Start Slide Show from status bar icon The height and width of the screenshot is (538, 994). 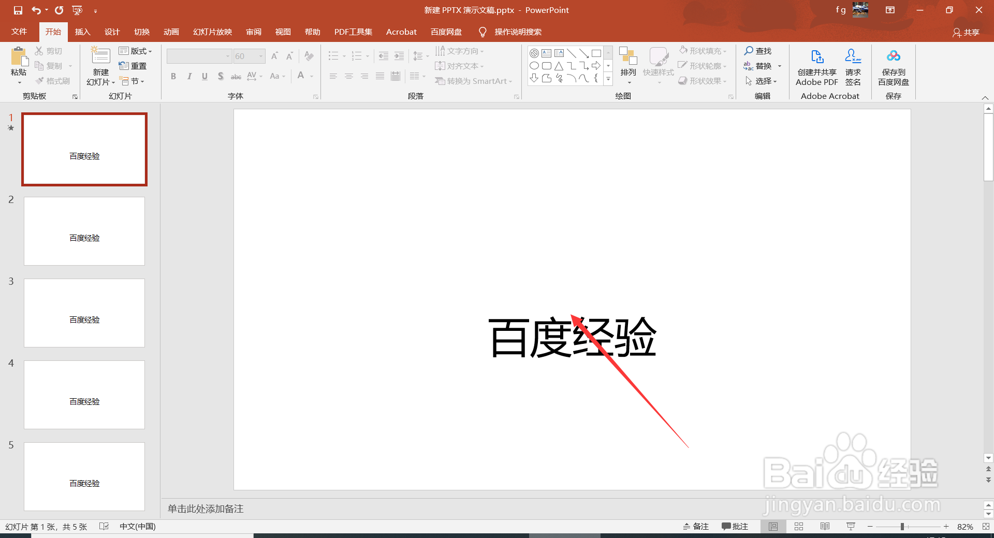(851, 527)
